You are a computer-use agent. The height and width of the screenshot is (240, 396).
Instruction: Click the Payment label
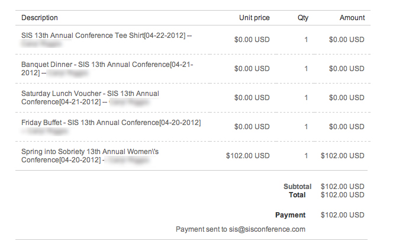[290, 215]
